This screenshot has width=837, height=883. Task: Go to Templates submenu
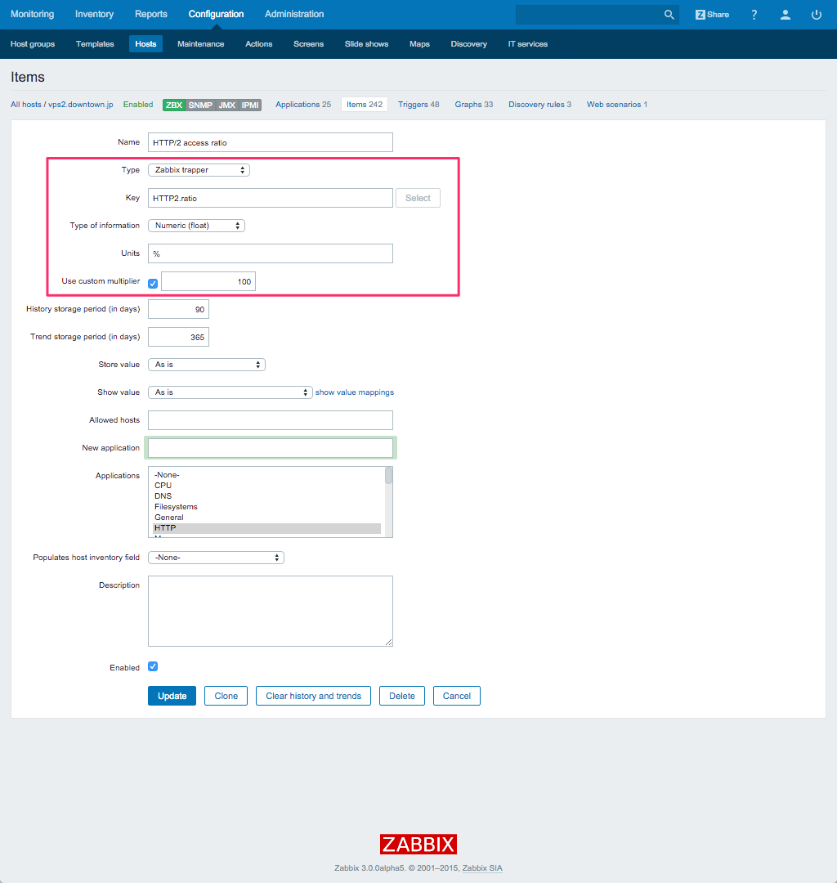(x=95, y=44)
